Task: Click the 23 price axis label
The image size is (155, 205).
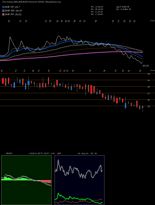Action: [148, 107]
